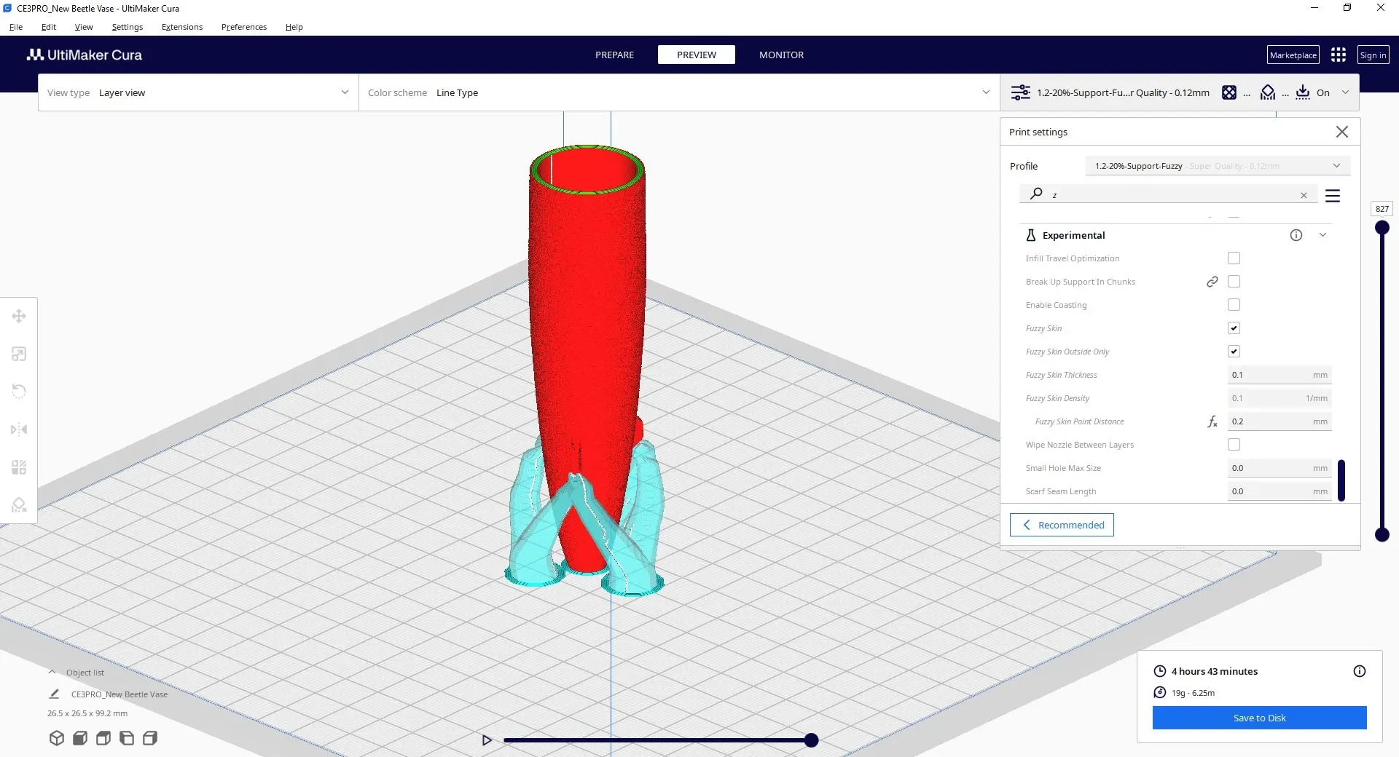Open the Profile dropdown
1399x757 pixels.
[x=1218, y=166]
